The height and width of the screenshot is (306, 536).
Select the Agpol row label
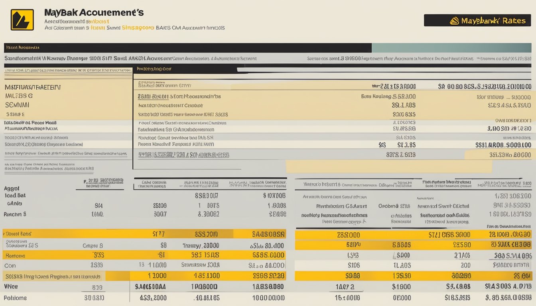pyautogui.click(x=12, y=188)
